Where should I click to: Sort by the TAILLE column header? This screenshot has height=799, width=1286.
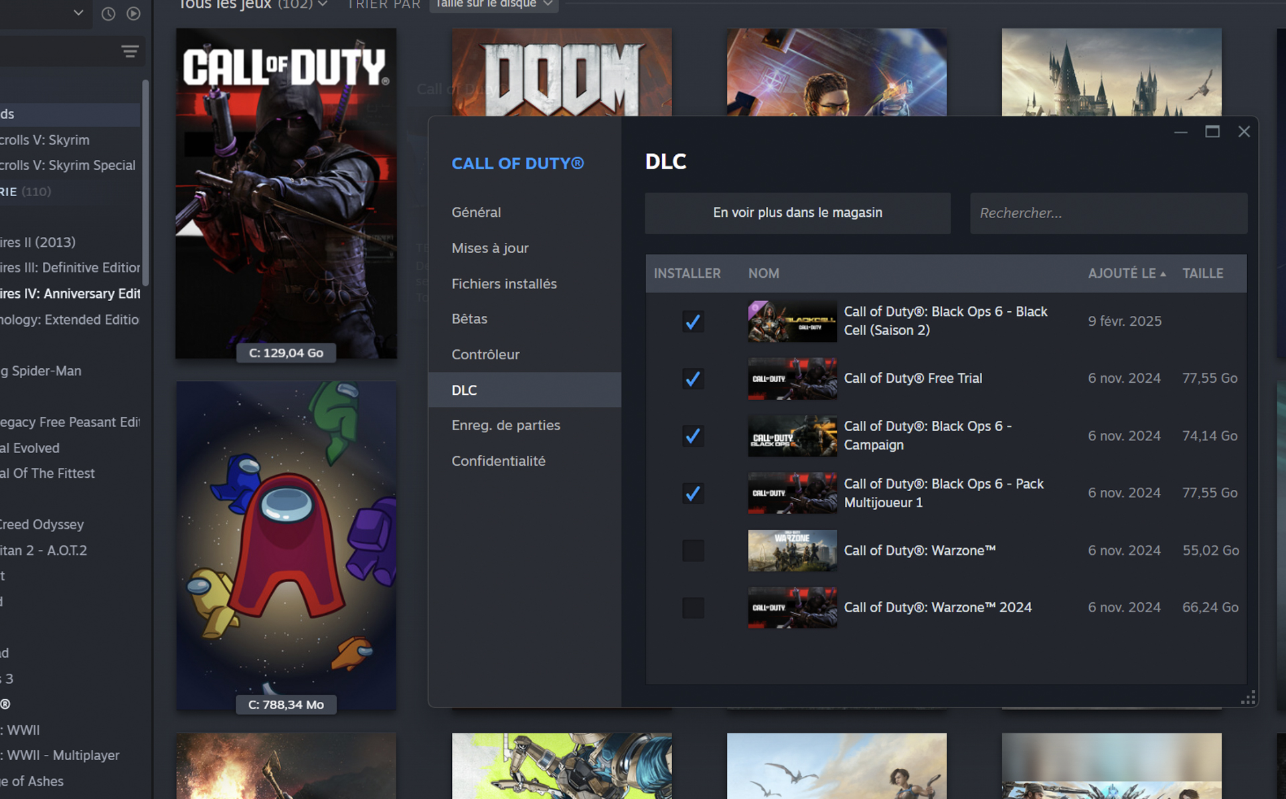tap(1202, 273)
